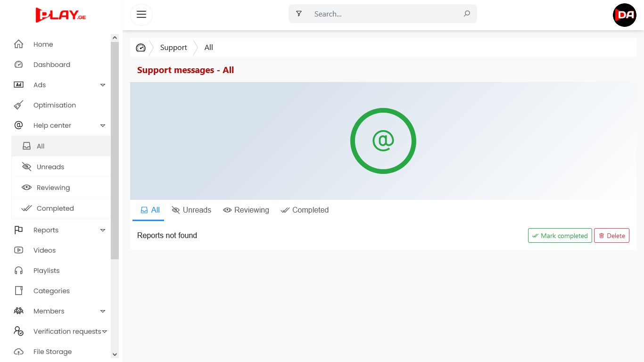
Task: Click the hamburger menu toggle button
Action: [x=141, y=14]
